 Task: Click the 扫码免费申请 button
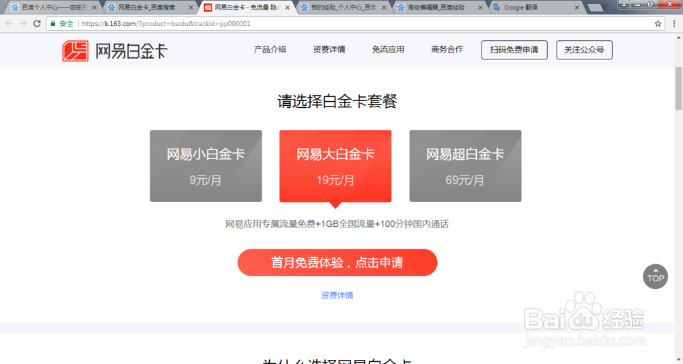(514, 50)
